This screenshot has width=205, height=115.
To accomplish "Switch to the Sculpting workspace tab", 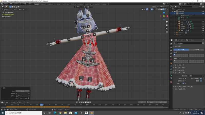I will click(x=50, y=4).
